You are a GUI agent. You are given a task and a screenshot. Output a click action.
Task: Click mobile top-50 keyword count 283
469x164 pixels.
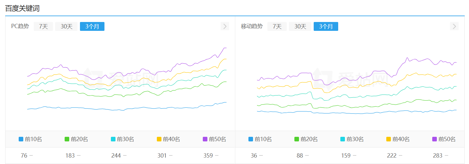coord(437,156)
